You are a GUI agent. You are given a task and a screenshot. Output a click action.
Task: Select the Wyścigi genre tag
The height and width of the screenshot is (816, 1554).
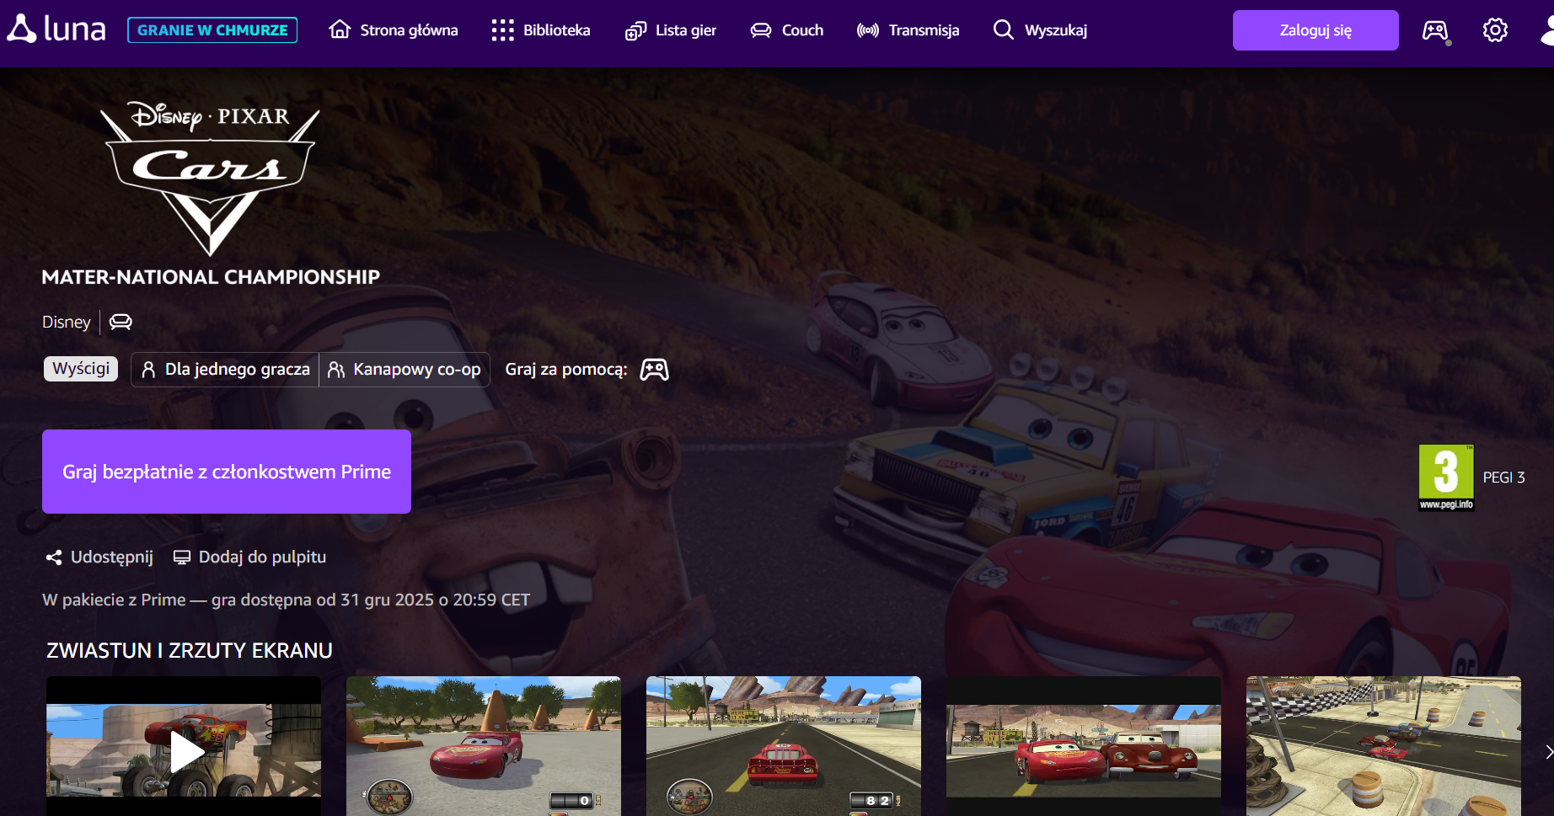(81, 369)
